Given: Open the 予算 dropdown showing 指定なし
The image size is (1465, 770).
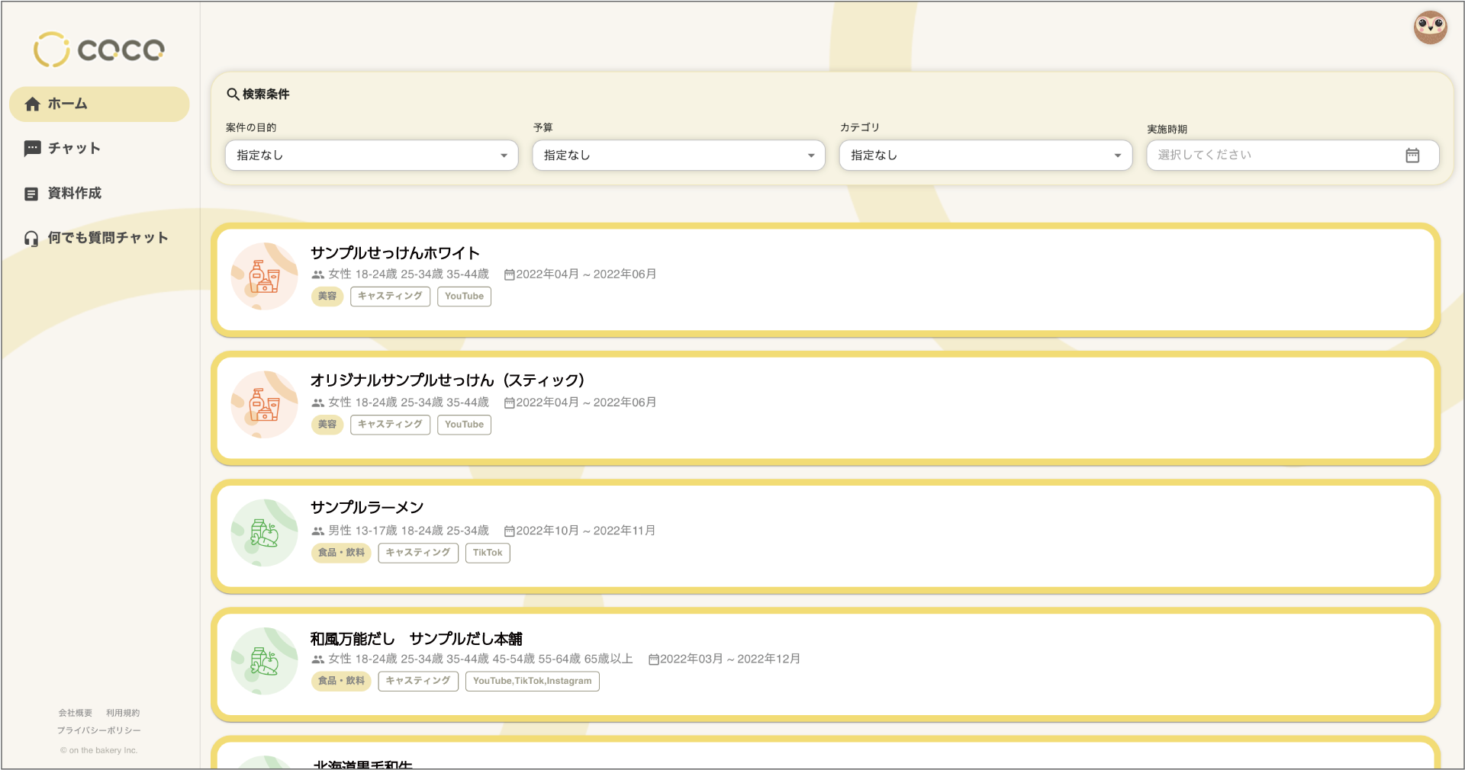Looking at the screenshot, I should tap(678, 155).
